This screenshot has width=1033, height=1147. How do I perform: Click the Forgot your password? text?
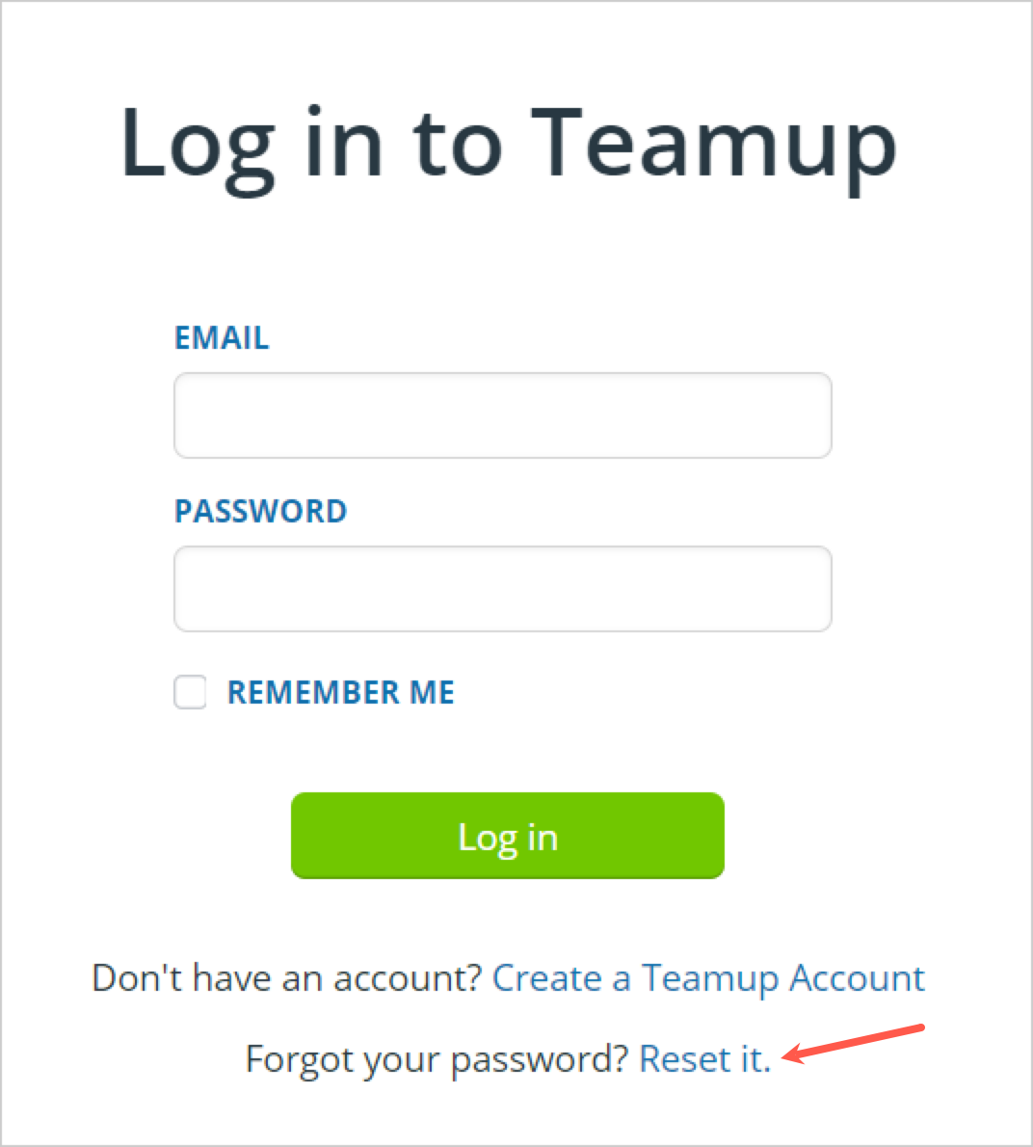point(437,1059)
